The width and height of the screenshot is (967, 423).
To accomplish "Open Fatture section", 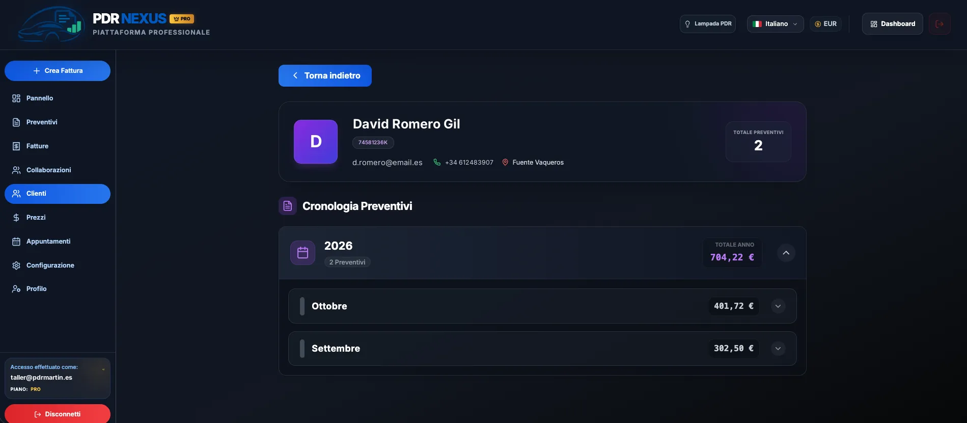I will (58, 146).
